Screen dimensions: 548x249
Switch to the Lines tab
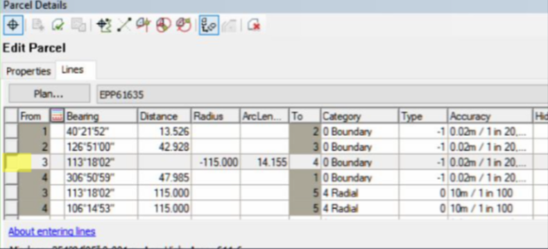pos(73,70)
